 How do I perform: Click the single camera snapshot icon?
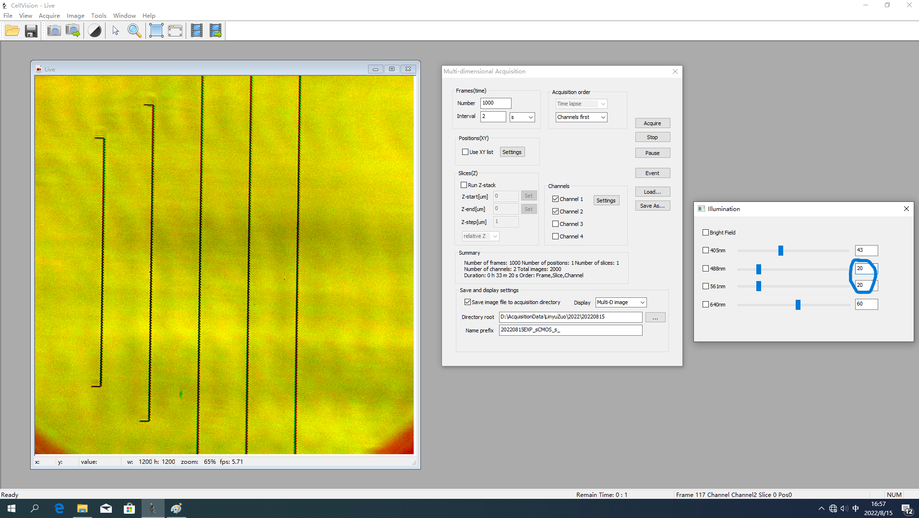coord(54,31)
